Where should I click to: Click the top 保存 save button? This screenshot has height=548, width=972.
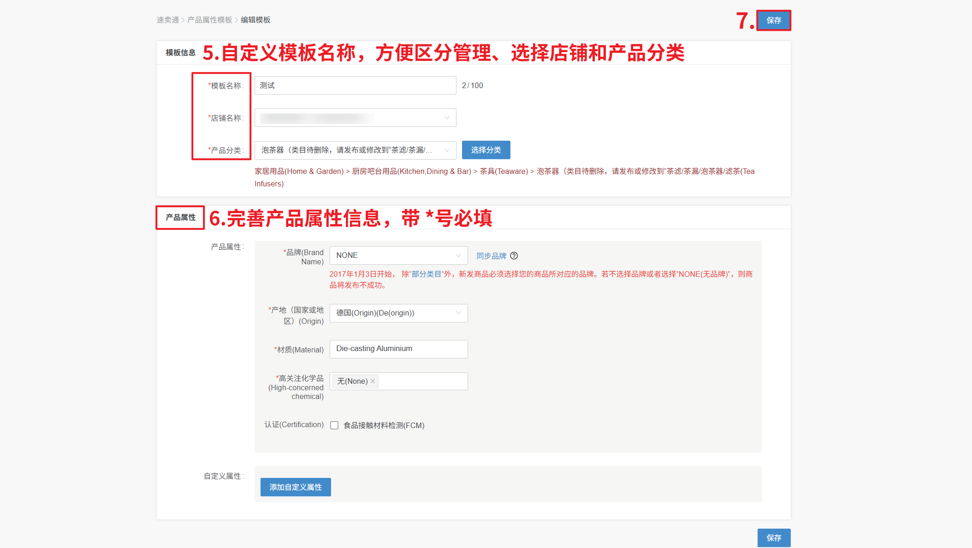click(773, 20)
